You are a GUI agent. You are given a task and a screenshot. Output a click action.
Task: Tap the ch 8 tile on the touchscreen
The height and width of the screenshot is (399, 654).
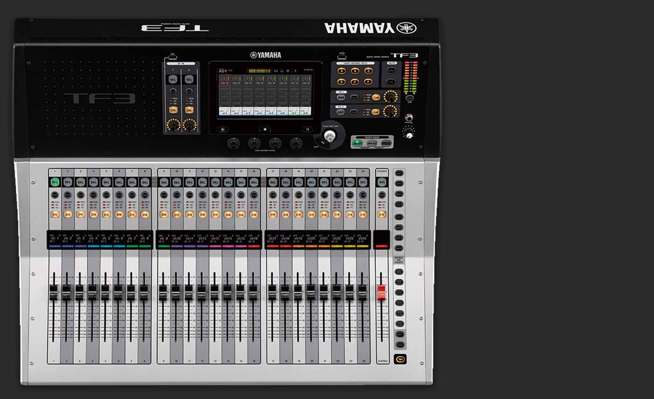[x=306, y=111]
